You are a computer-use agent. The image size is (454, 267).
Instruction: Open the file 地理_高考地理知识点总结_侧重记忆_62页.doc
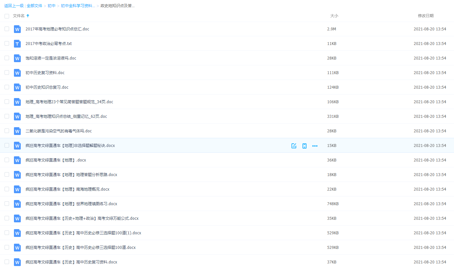(x=66, y=117)
